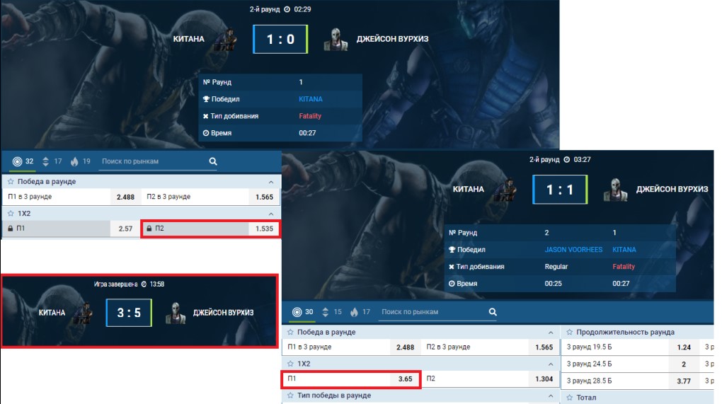Collapse left 'Победа в раунде' section chevron
Viewport: 722px width, 404px height.
[270, 183]
